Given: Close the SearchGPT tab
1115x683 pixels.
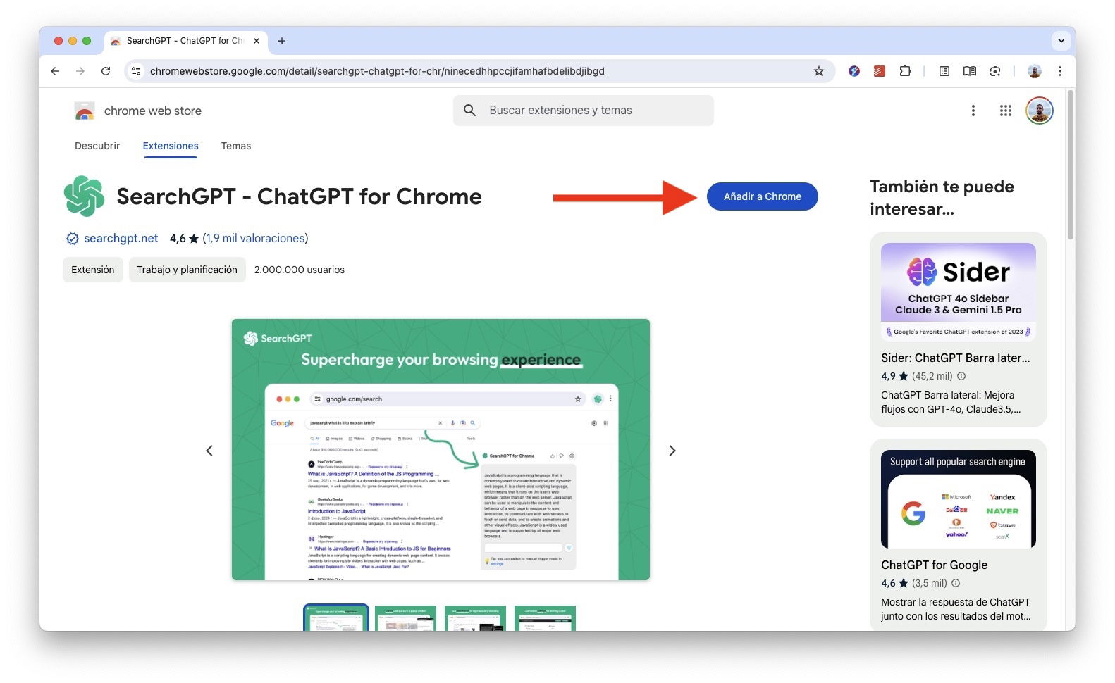Looking at the screenshot, I should click(x=257, y=41).
